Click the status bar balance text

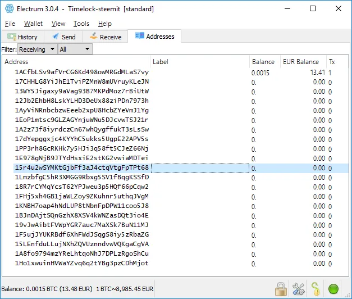[x=77, y=289]
